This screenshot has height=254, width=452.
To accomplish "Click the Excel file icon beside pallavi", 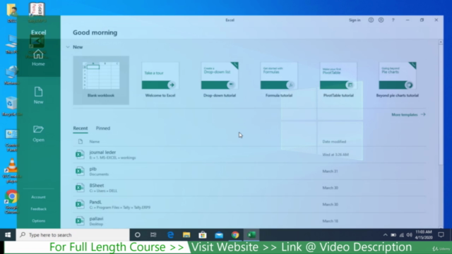I will (x=80, y=221).
